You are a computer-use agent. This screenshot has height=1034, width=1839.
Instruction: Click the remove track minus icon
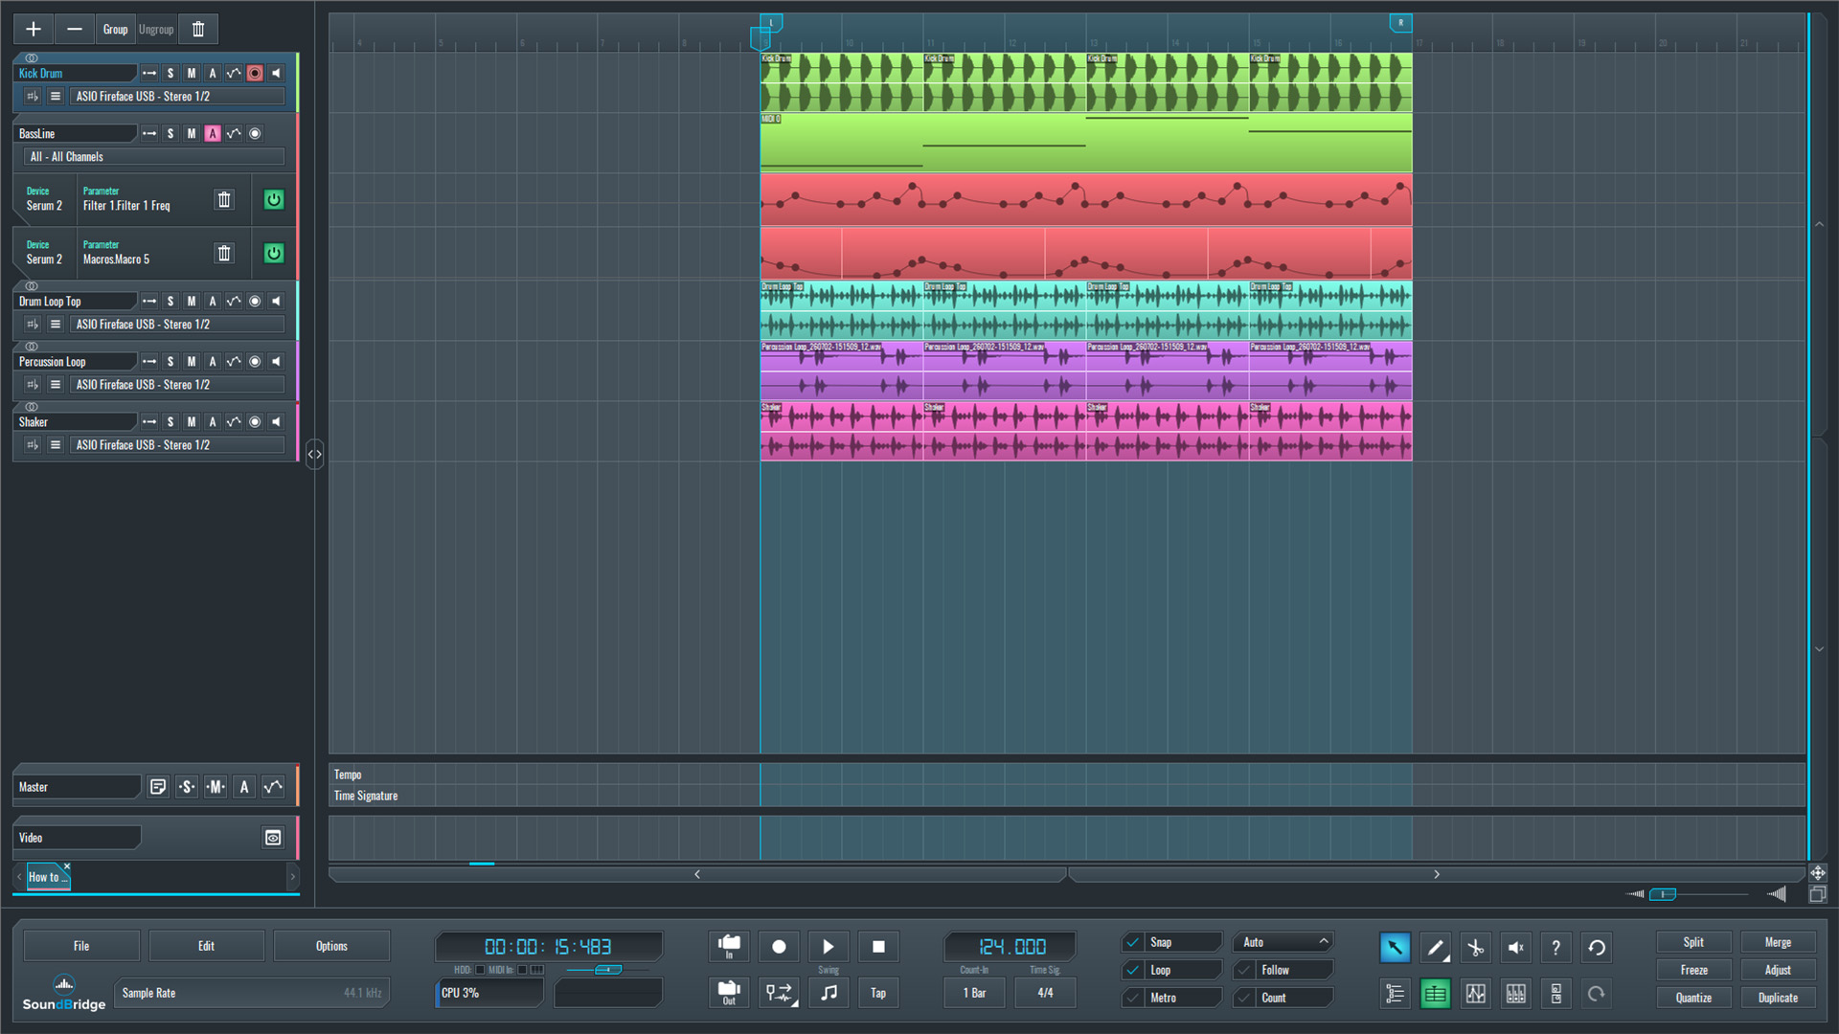[75, 30]
